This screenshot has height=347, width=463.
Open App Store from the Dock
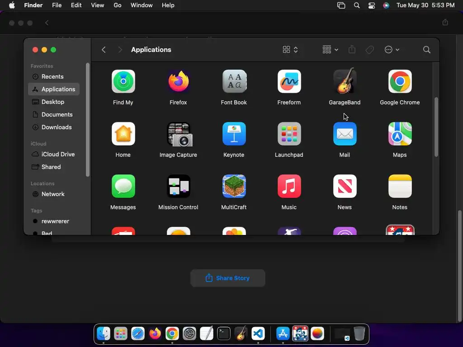(x=283, y=334)
